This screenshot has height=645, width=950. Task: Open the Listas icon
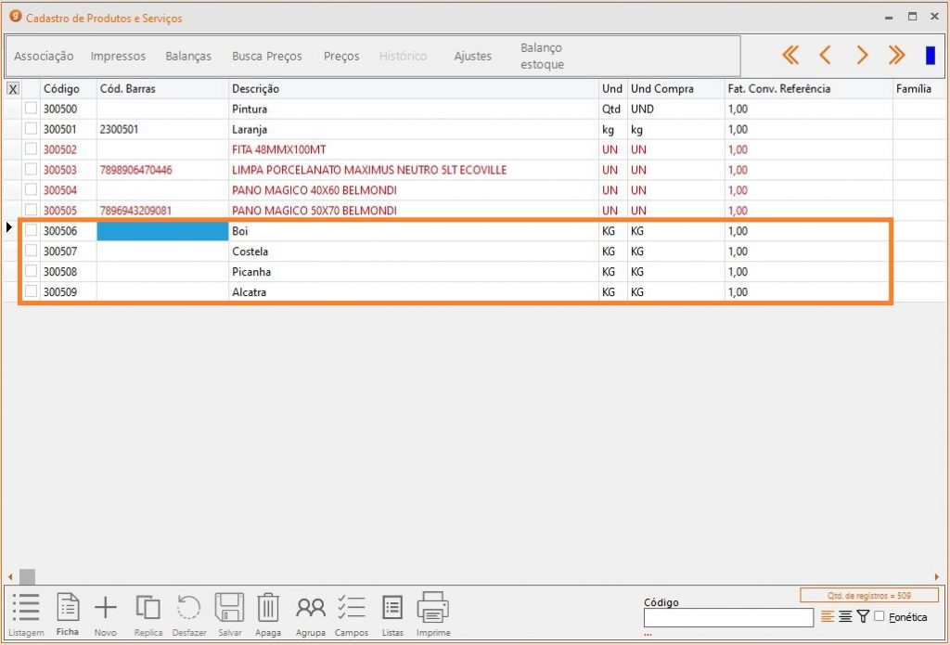click(392, 609)
